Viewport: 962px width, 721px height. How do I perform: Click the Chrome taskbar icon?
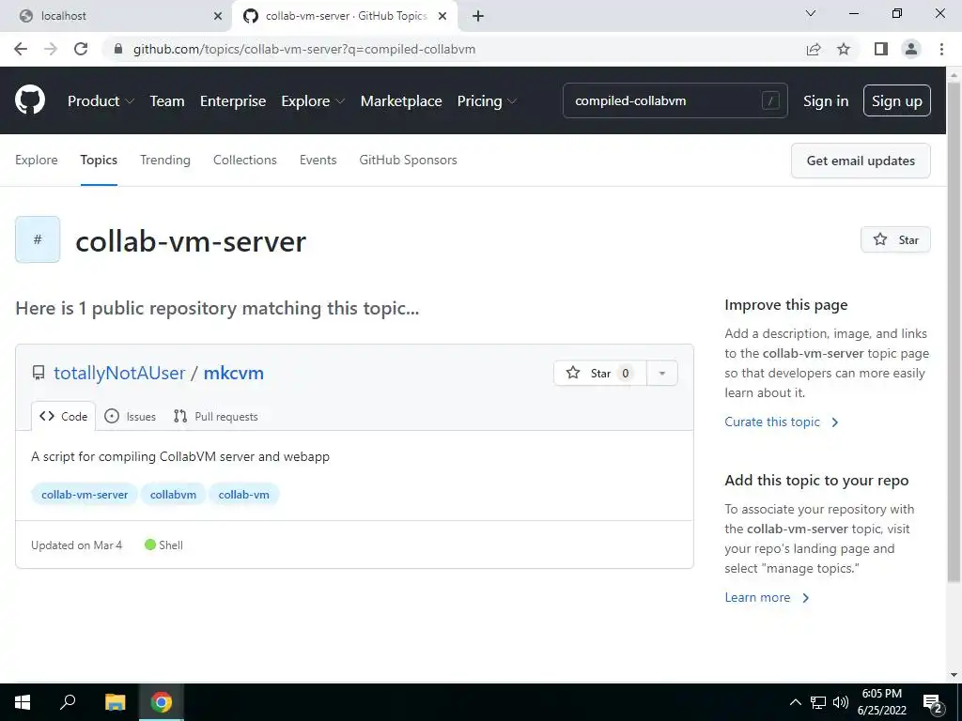(162, 702)
